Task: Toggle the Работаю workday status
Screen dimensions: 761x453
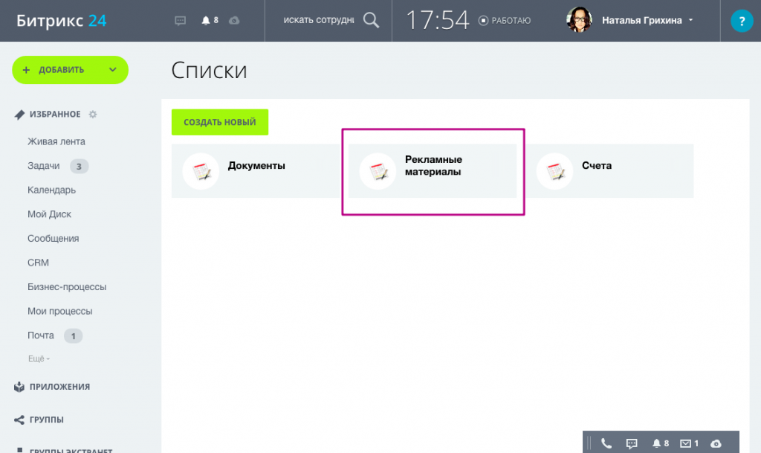Action: click(x=505, y=20)
